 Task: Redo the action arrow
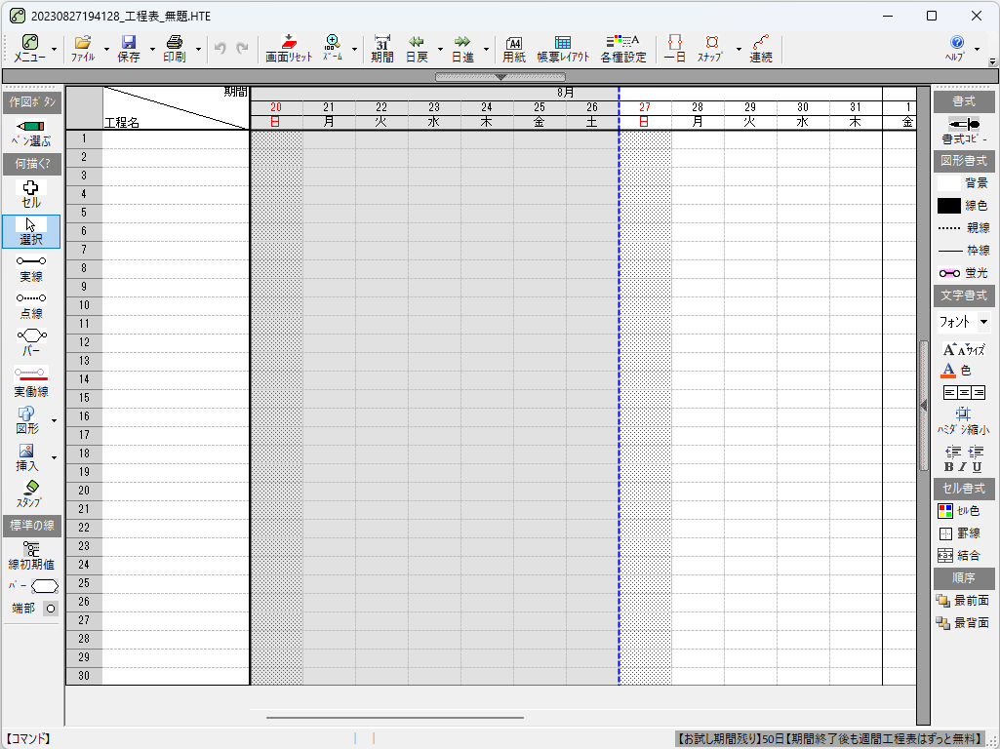click(x=242, y=49)
